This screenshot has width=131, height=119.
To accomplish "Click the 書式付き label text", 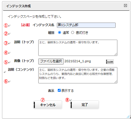I will (x=82, y=33).
